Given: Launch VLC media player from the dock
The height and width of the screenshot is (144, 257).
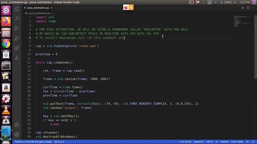Looking at the screenshot, I should 6,110.
